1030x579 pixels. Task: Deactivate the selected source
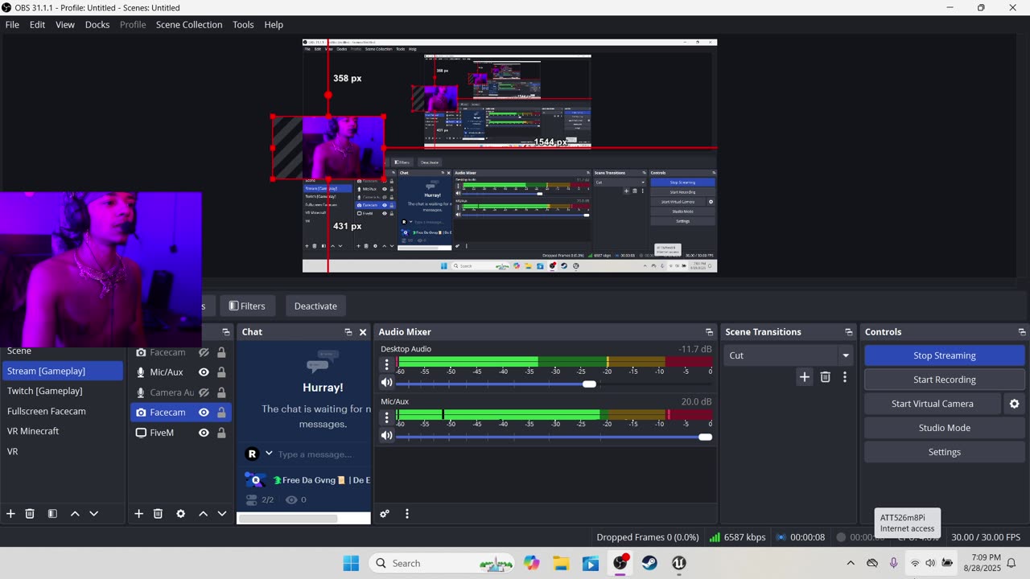315,306
